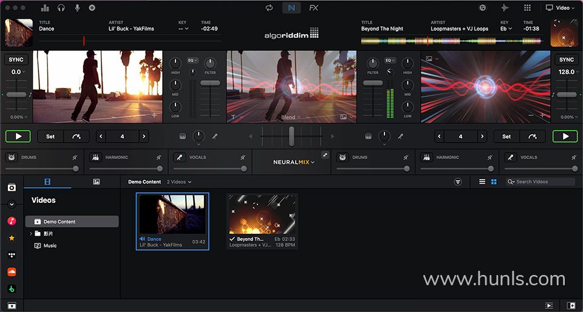Mute the right deck HARMONIC stem
Viewport: 583px width, 312px height.
click(489, 157)
